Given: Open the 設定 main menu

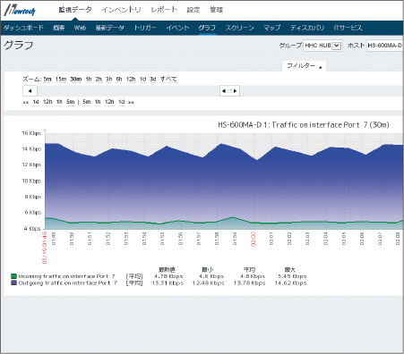Looking at the screenshot, I should tap(193, 10).
